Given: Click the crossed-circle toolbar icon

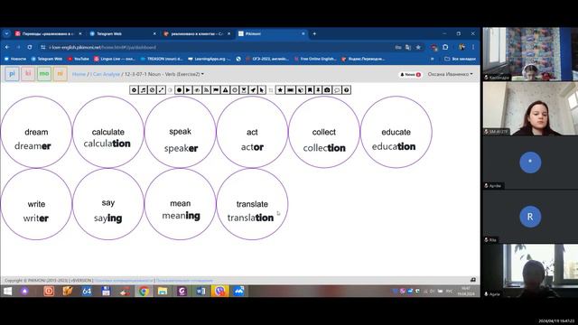Looking at the screenshot, I should (x=152, y=90).
